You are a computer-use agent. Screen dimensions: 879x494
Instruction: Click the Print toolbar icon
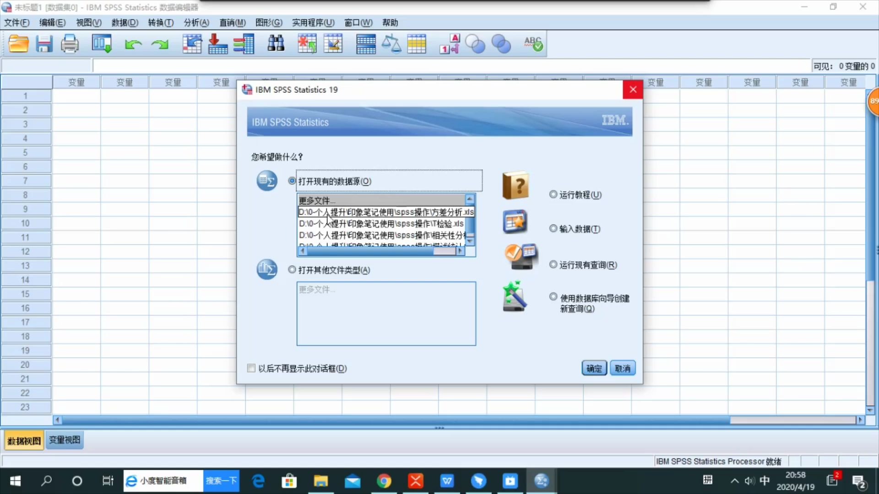[x=70, y=44]
